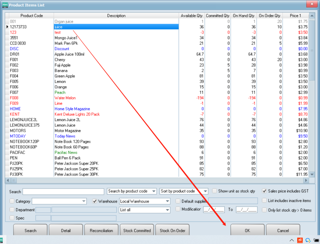Toggle the Warehouse filter checkbox
Screen dimensions: 320x244
[95, 201]
